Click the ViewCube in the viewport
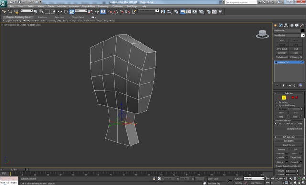306x185 pixels. click(x=262, y=34)
